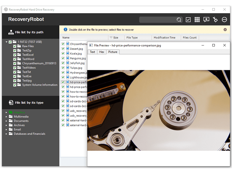The image size is (232, 174).
Task: Click the tools wrench toolbar icon
Action: (x=215, y=19)
